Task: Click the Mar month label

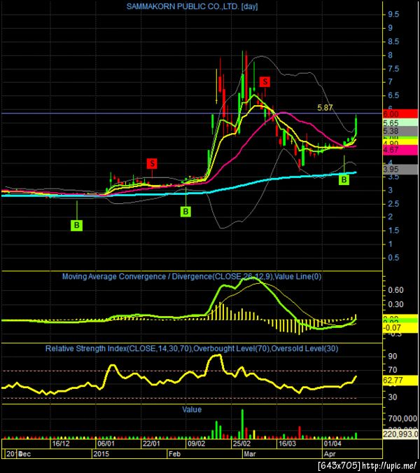Action: [x=250, y=453]
